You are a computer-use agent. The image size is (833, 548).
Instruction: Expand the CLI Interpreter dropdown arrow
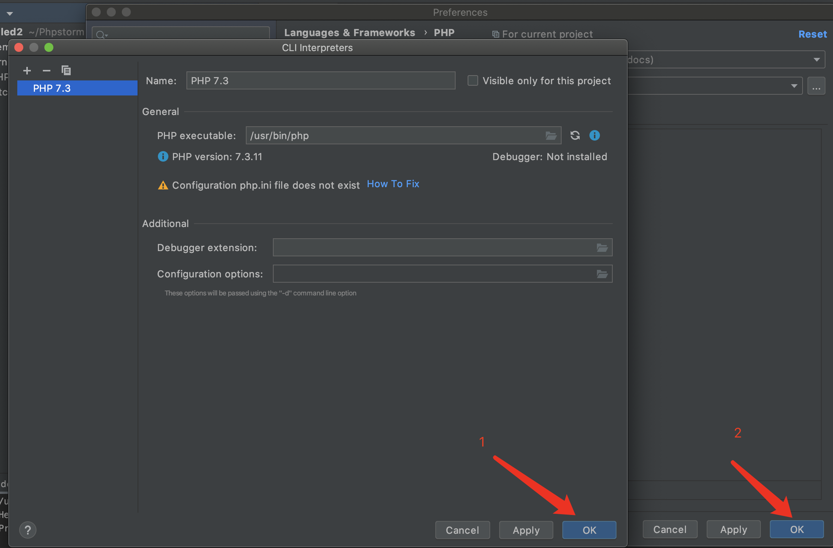click(794, 86)
